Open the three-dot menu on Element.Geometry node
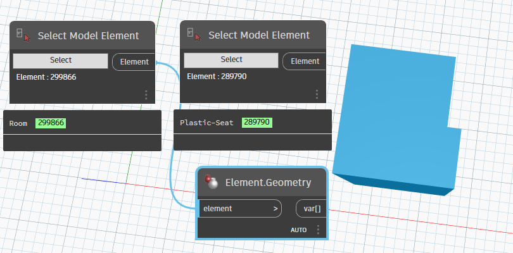 [318, 230]
